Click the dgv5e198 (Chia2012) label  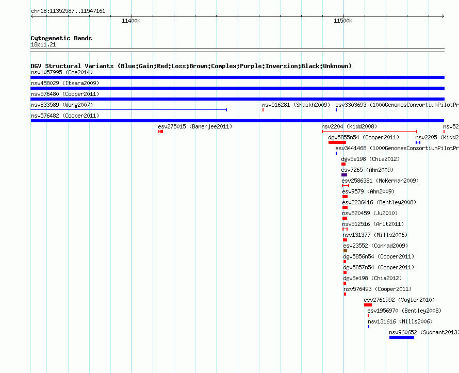[x=370, y=159]
